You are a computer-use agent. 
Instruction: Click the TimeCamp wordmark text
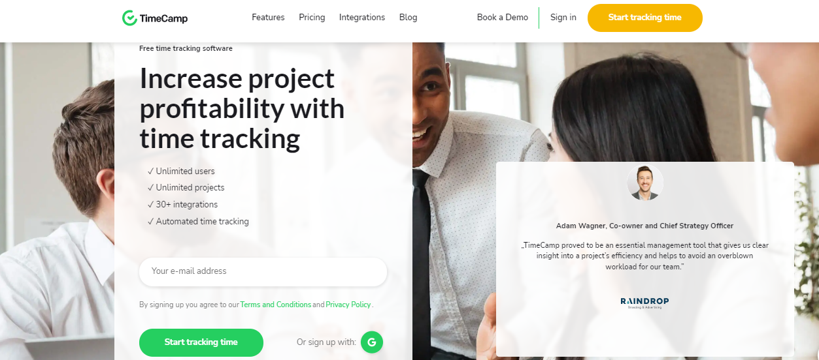click(x=164, y=18)
